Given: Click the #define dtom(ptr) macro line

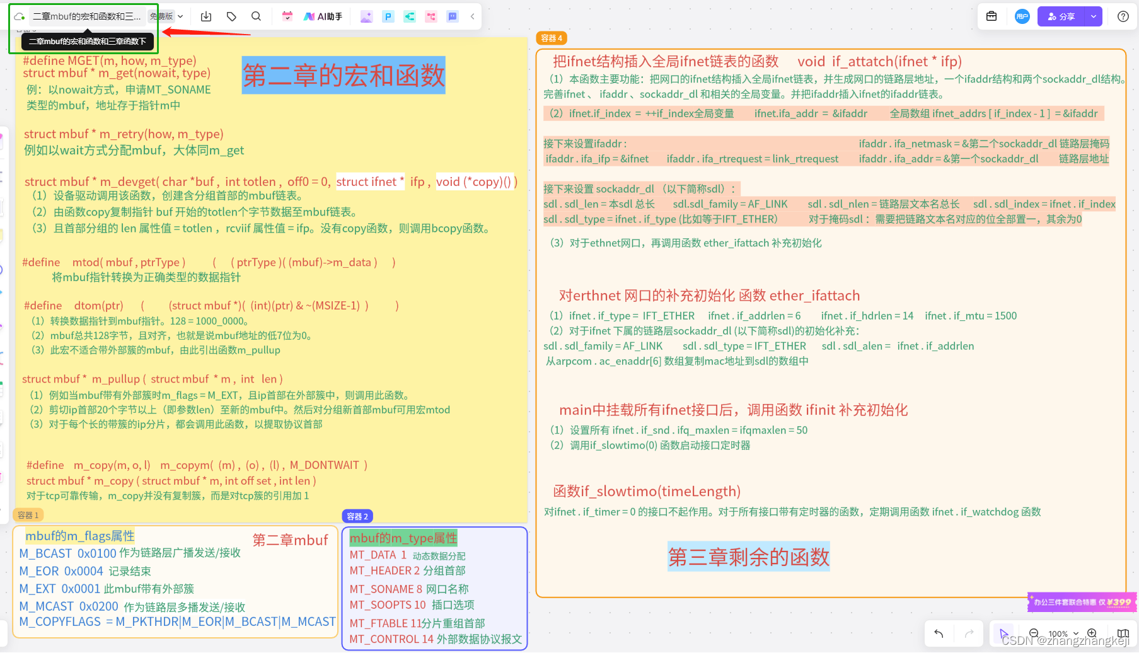Looking at the screenshot, I should tap(211, 306).
